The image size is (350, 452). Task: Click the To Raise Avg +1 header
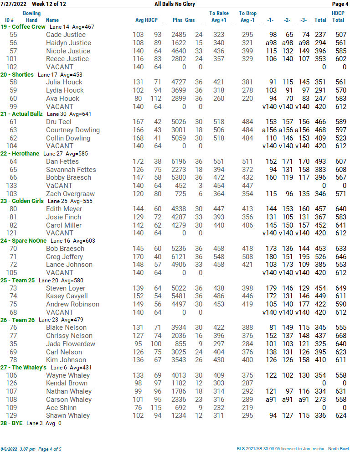[x=219, y=17]
